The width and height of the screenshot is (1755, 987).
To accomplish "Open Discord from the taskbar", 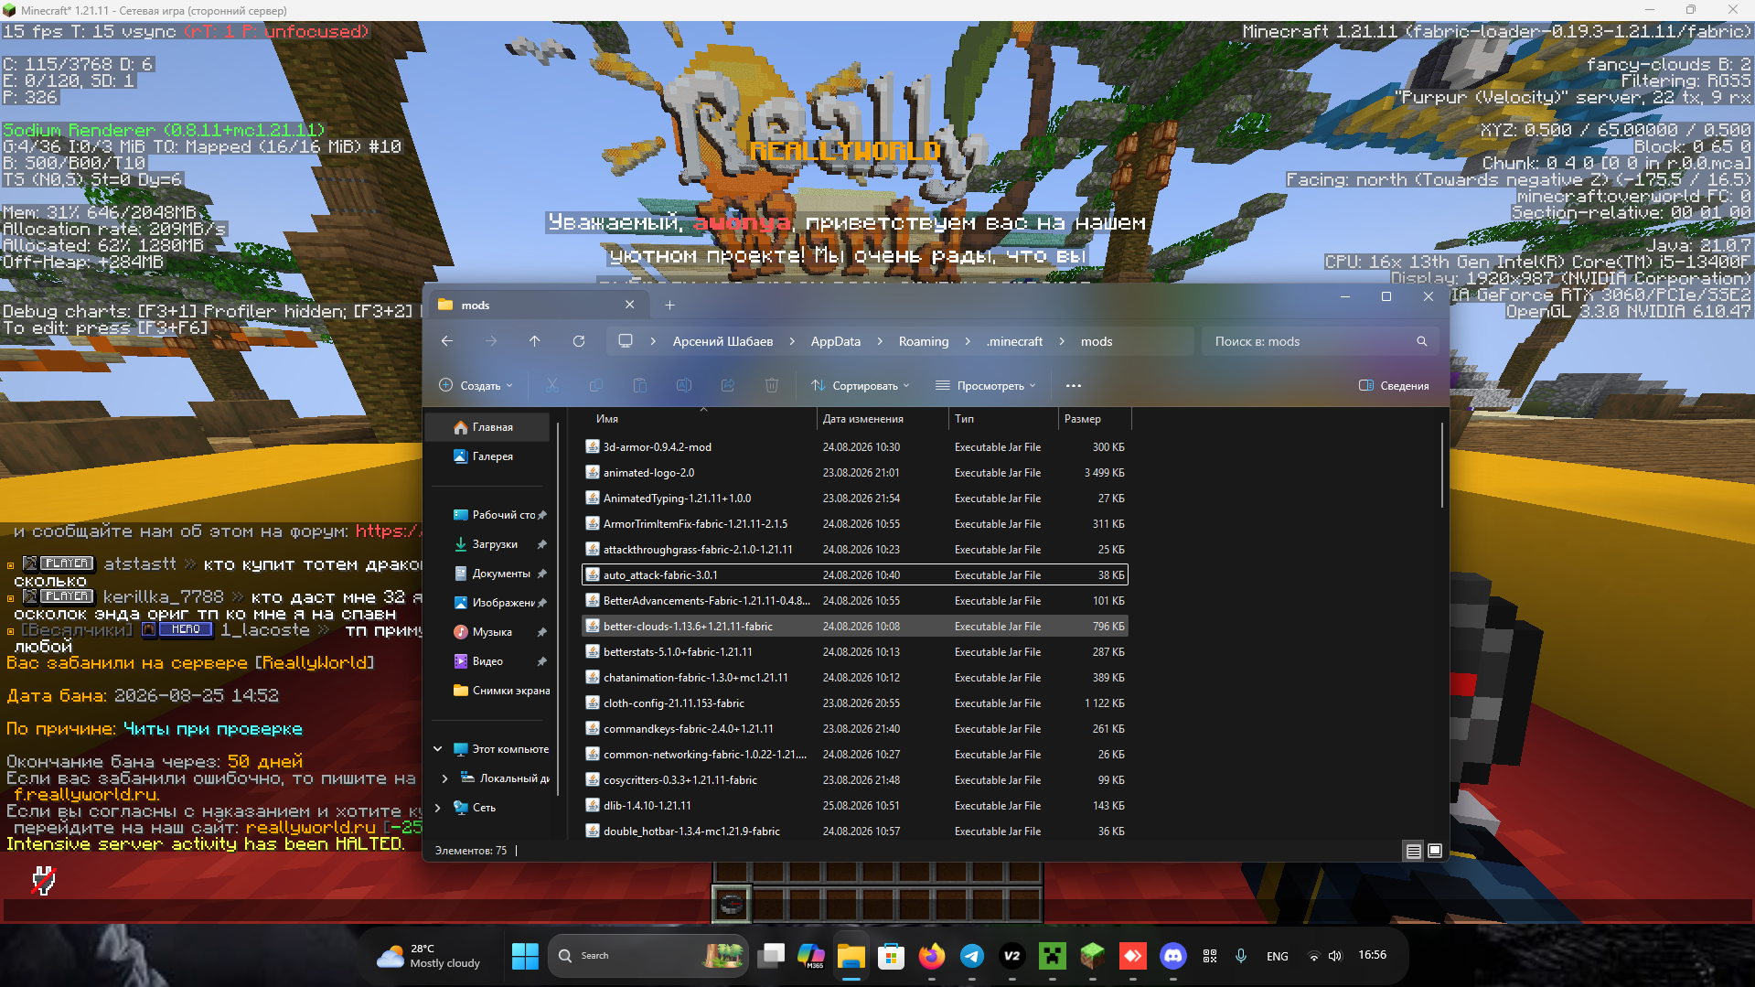I will click(1173, 956).
